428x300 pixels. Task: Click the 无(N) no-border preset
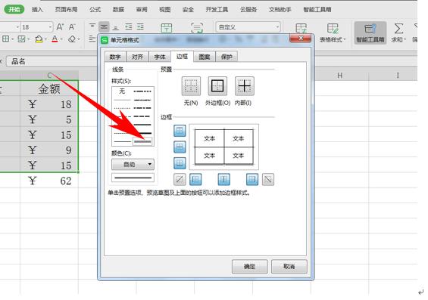click(191, 86)
